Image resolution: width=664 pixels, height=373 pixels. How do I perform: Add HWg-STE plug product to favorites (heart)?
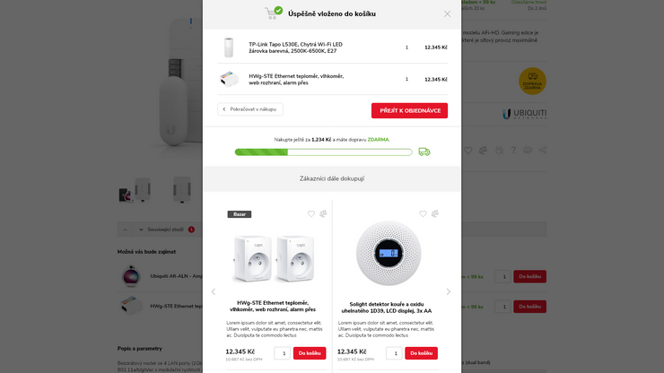tap(311, 214)
